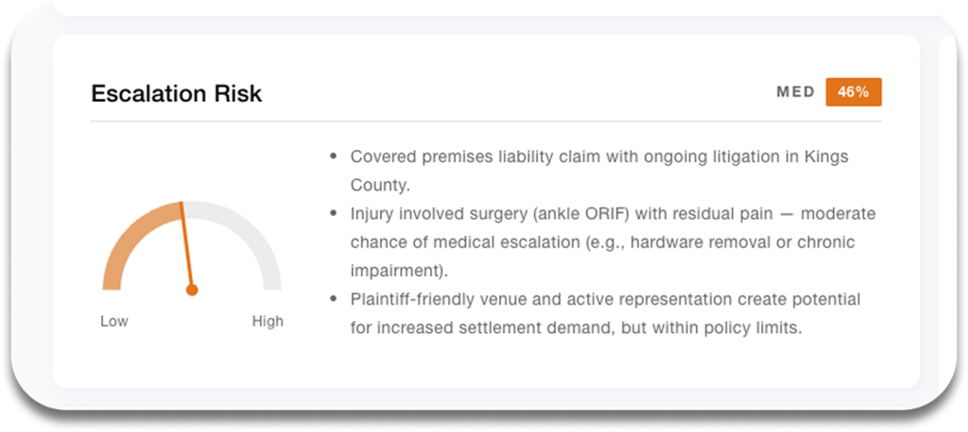Click the MED severity label
The width and height of the screenshot is (968, 432).
click(x=795, y=92)
